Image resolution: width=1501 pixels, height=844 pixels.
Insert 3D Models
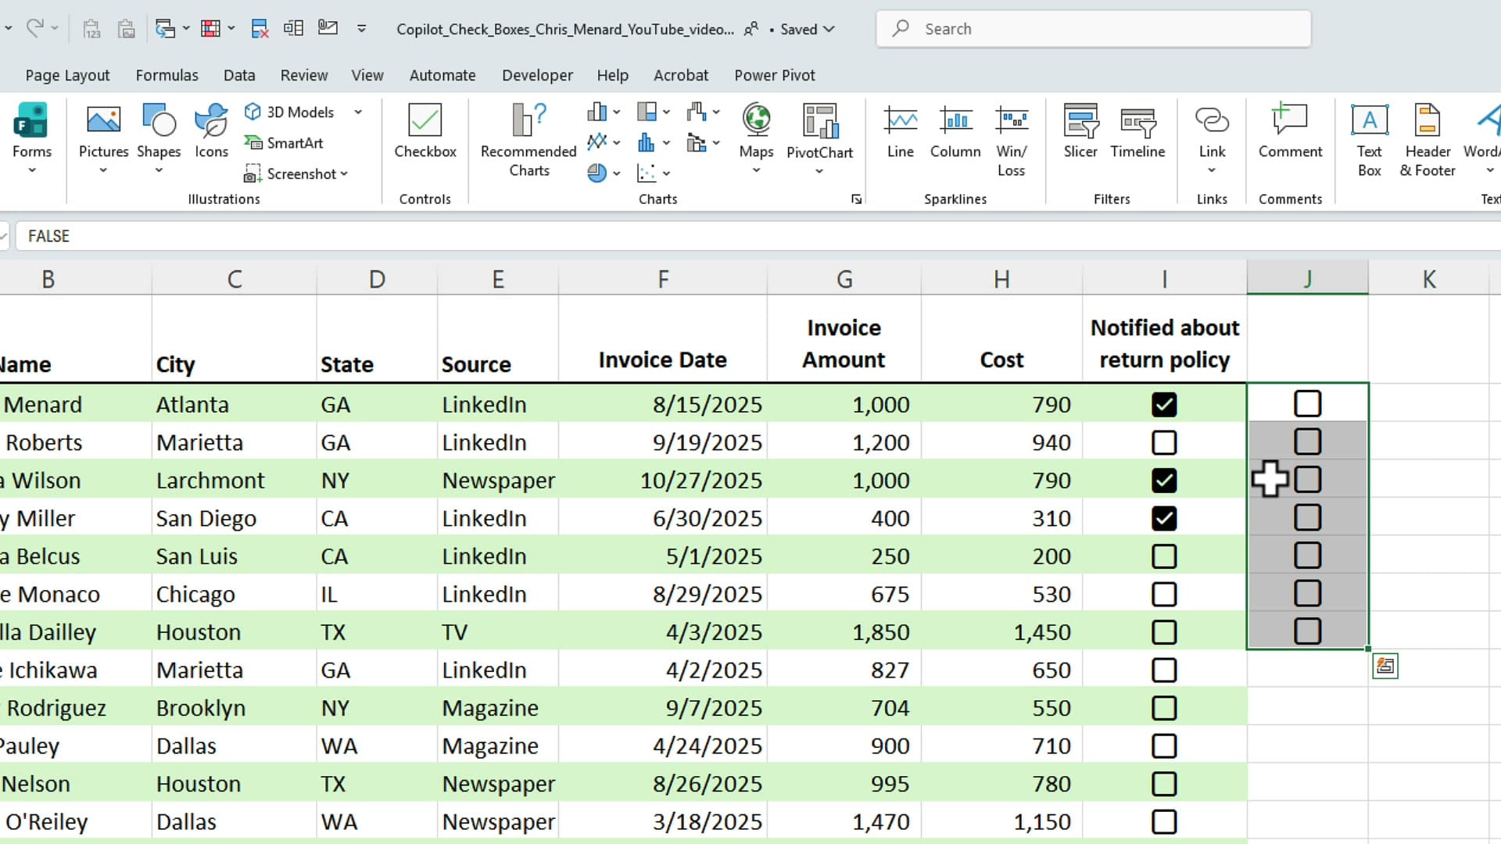pyautogui.click(x=290, y=112)
